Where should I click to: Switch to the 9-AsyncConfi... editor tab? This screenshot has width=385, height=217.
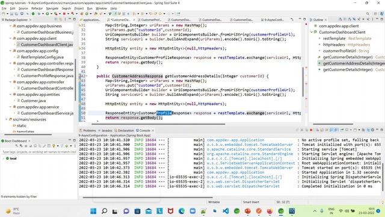(x=272, y=20)
